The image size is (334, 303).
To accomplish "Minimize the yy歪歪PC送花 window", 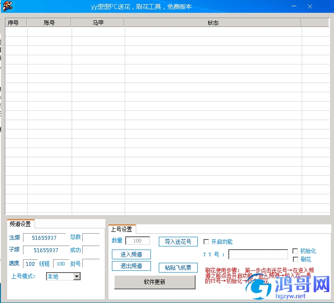I will click(x=294, y=6).
